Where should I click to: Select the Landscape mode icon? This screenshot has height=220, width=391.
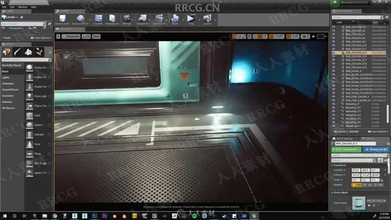pos(28,52)
